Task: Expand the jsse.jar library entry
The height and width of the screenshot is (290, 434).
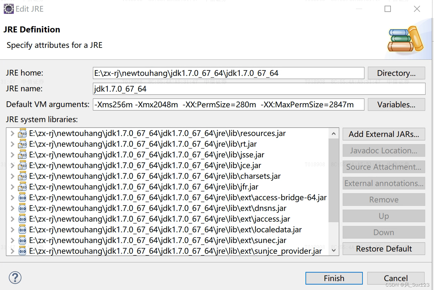Action: pos(12,155)
